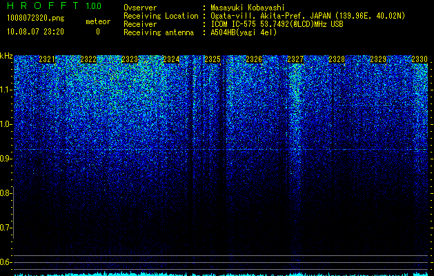
Task: Click the 2328 time marker label
Action: click(x=337, y=59)
